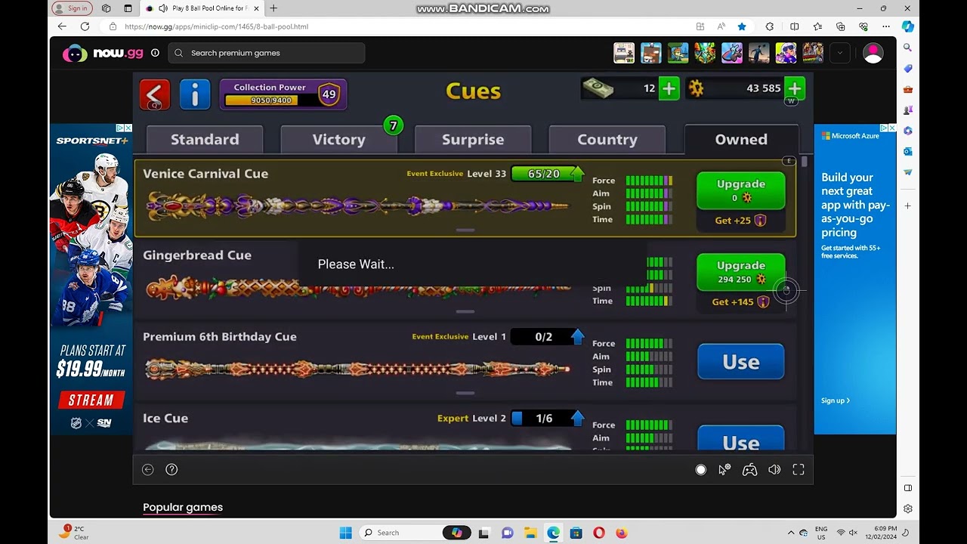The width and height of the screenshot is (967, 544).
Task: Open the now.gg player help question mark
Action: pyautogui.click(x=171, y=469)
